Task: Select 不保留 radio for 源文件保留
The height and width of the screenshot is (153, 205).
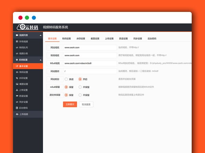Action: pyautogui.click(x=80, y=95)
